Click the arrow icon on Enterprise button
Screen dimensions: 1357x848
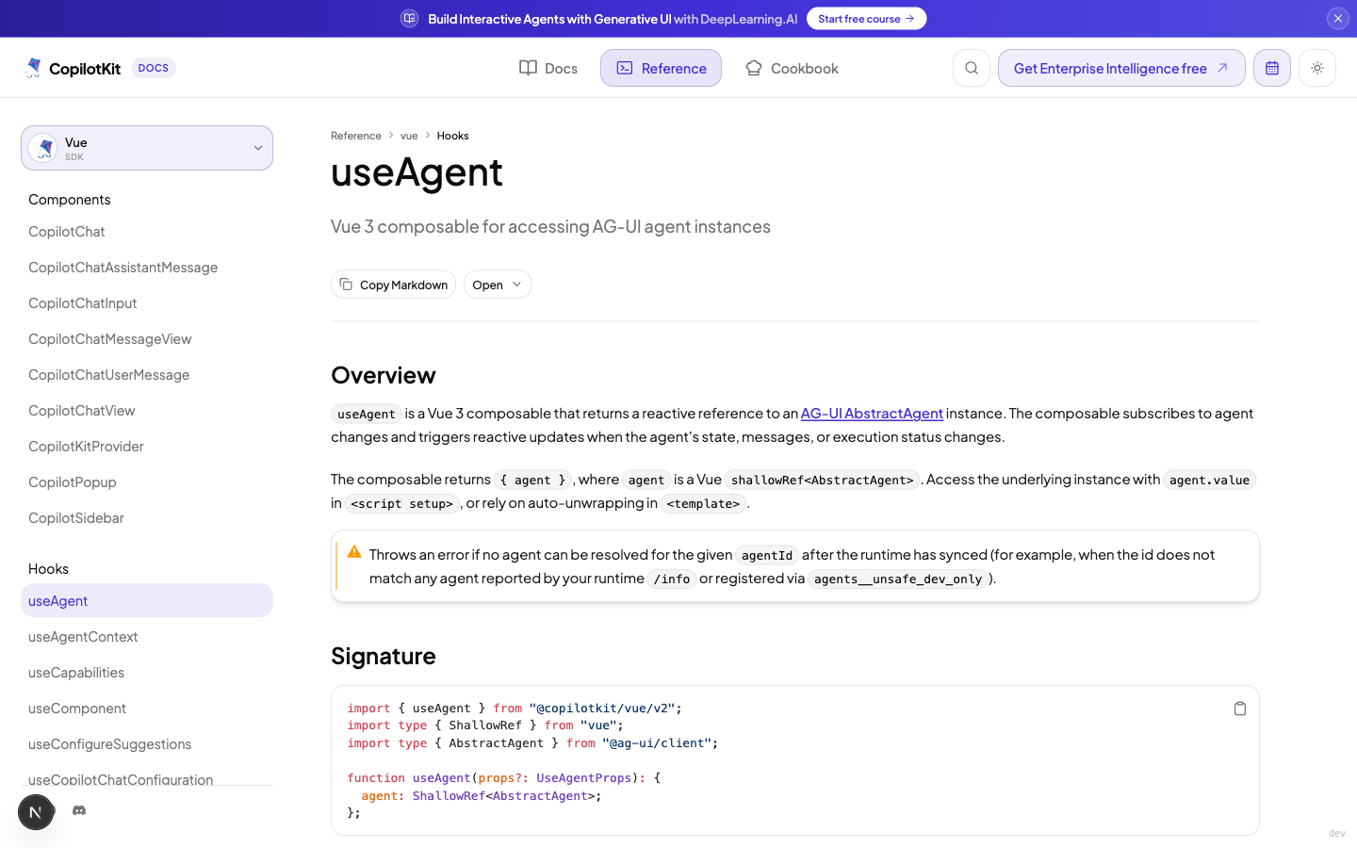[1222, 68]
